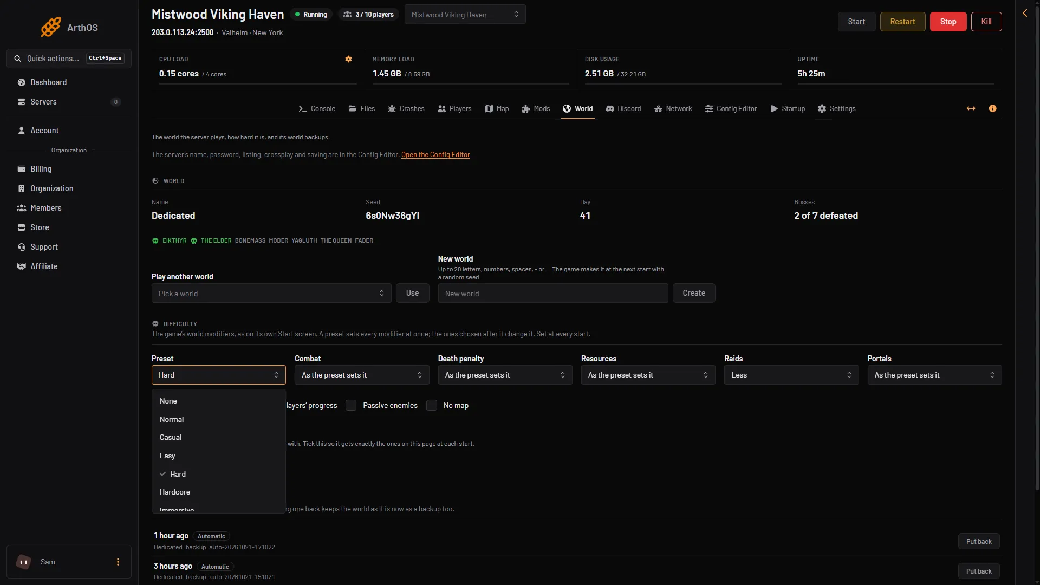Click Sam's avatar icon

[23, 562]
